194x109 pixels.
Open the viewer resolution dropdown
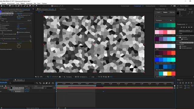coord(70,77)
